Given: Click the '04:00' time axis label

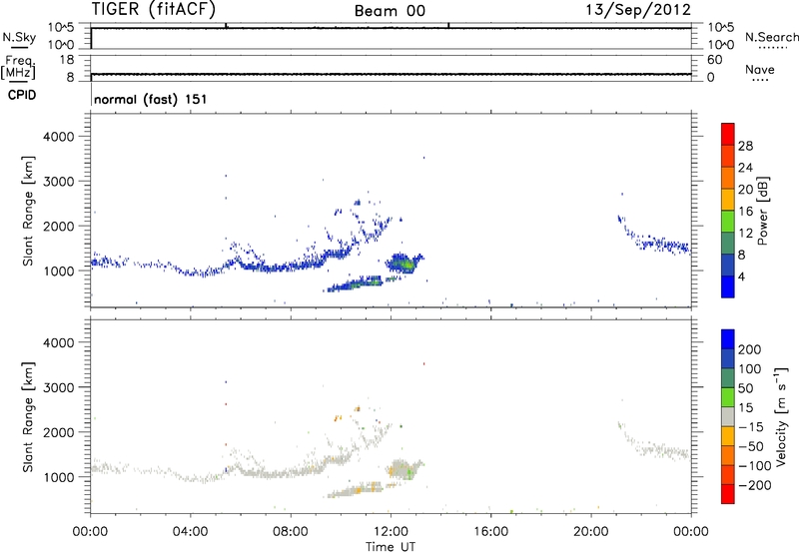Looking at the screenshot, I should click(191, 532).
